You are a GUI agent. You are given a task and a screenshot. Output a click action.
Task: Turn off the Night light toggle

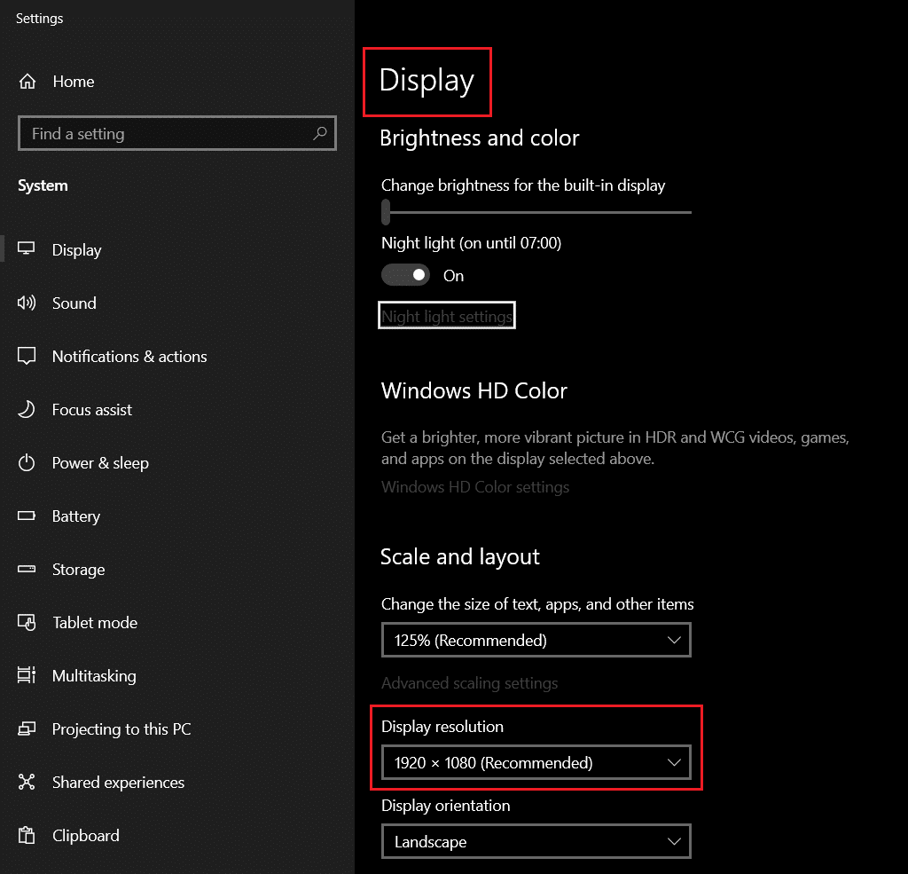pos(405,275)
